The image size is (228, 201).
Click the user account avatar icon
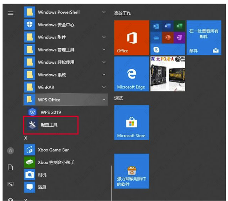pos(11,151)
